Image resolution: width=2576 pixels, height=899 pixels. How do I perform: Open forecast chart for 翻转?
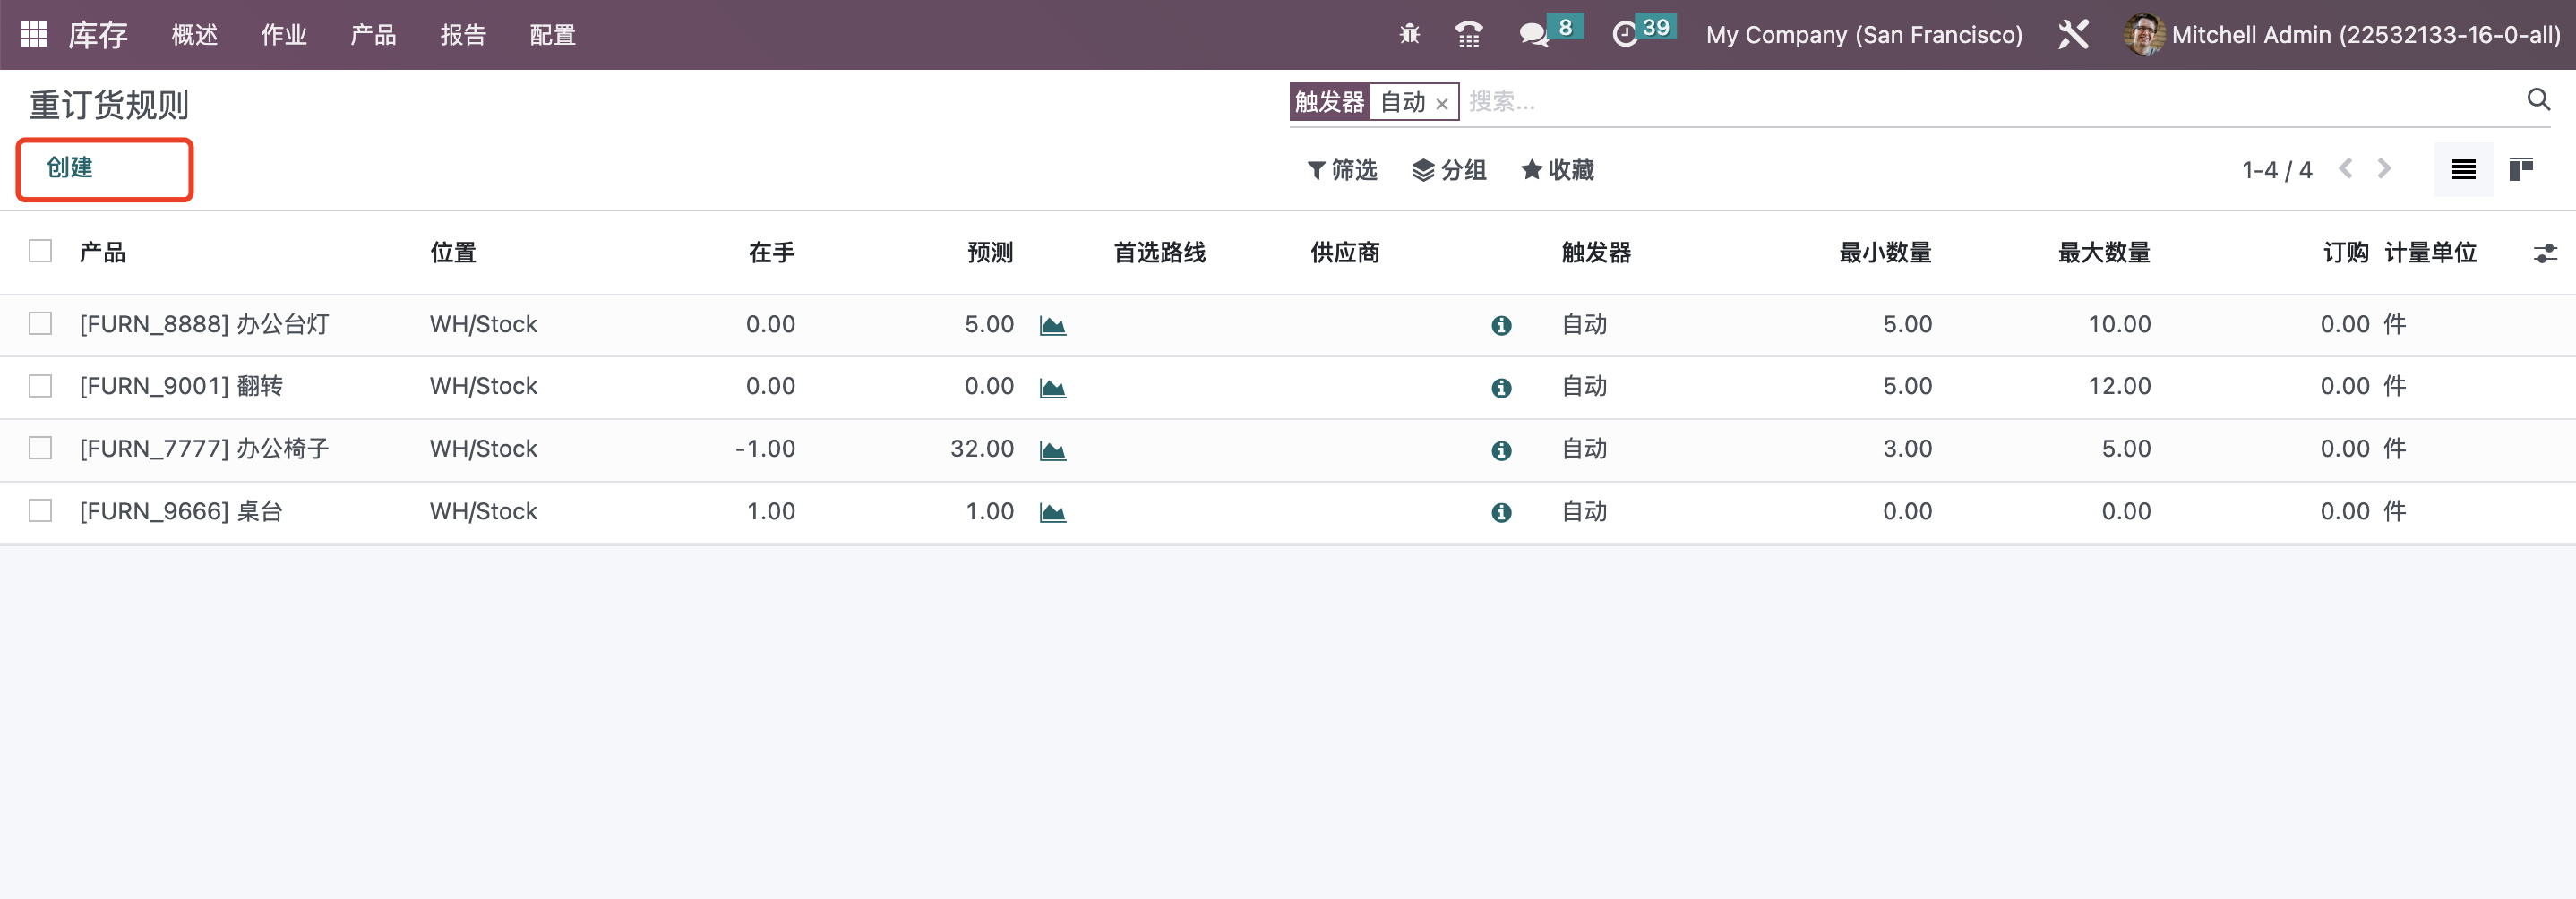point(1052,388)
